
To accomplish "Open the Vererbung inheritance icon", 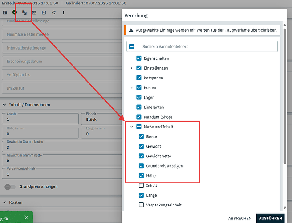I will point(24,12).
